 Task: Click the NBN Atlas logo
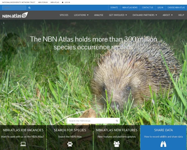coord(15,15)
